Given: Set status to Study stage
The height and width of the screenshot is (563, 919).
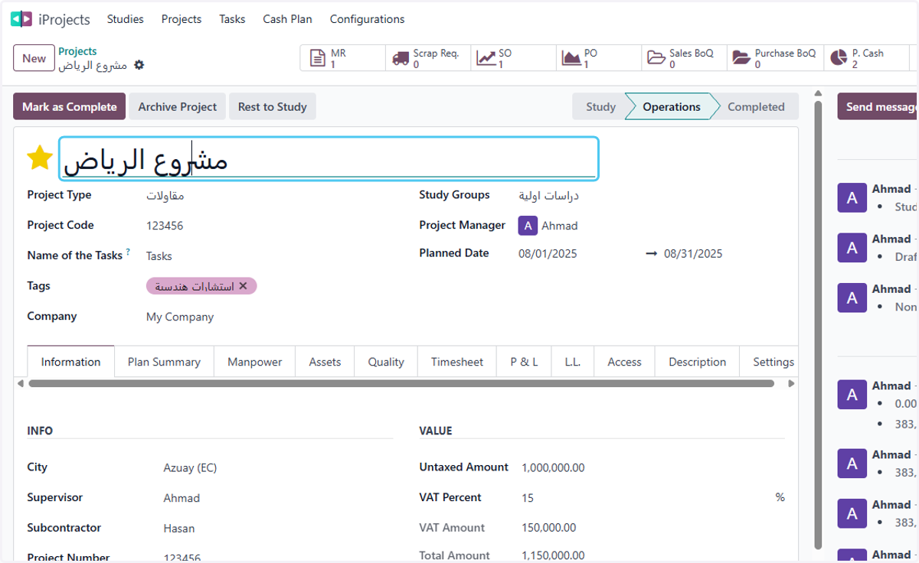Looking at the screenshot, I should [x=600, y=107].
